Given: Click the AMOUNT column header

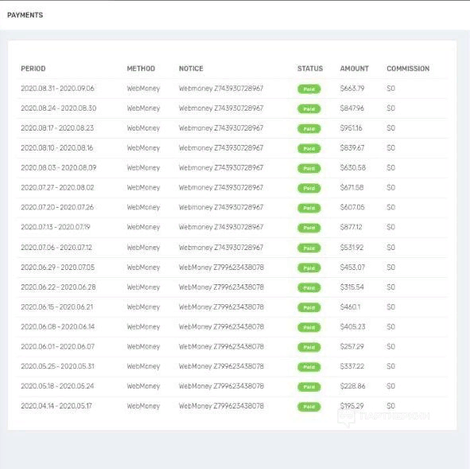Looking at the screenshot, I should point(355,68).
